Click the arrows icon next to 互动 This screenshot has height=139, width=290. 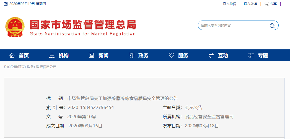(x=211, y=55)
